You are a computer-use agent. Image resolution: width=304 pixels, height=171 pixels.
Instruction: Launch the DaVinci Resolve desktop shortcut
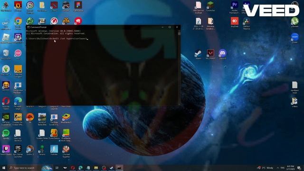[247, 23]
